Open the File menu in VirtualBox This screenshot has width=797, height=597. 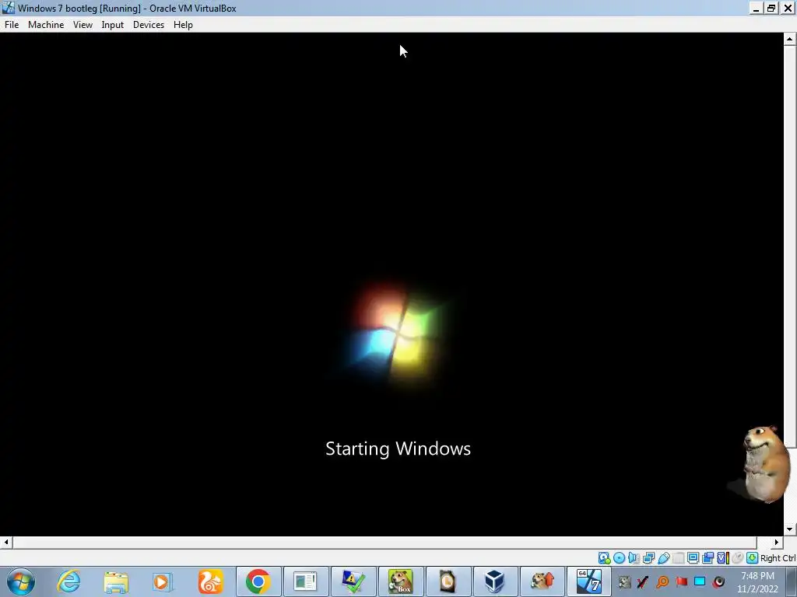click(11, 25)
